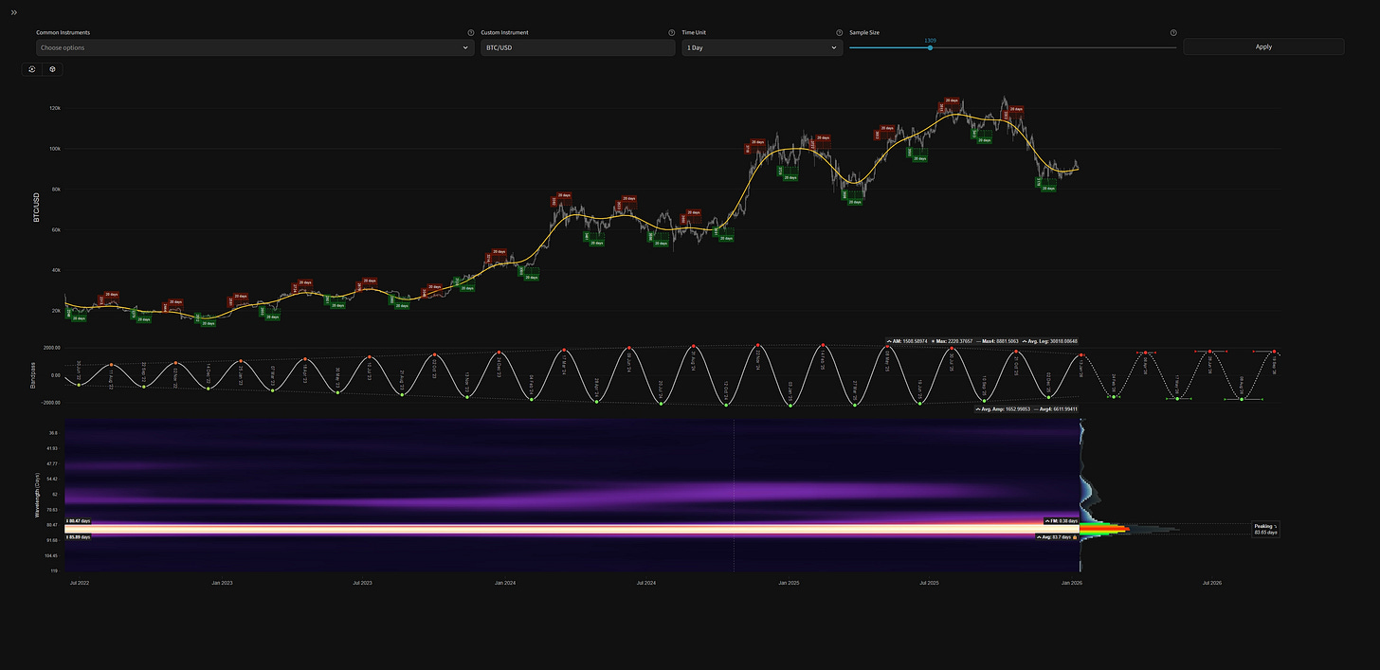
Task: Click the Time Unit chevron arrow
Action: pos(834,47)
